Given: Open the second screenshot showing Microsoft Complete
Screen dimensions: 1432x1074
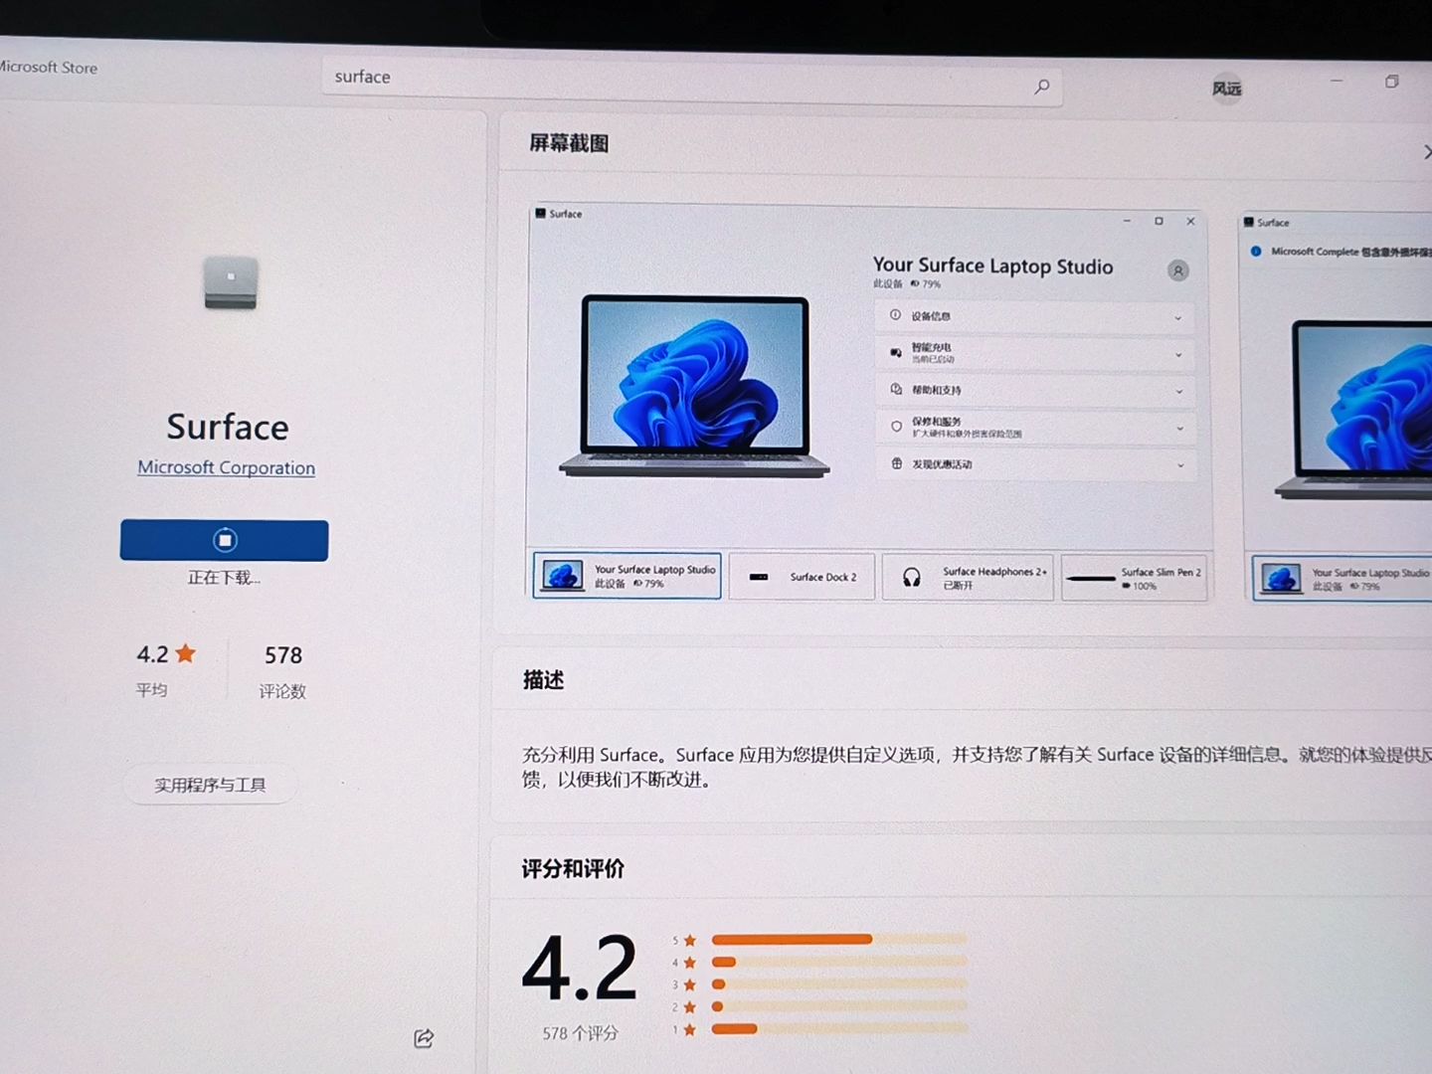Looking at the screenshot, I should pyautogui.click(x=1337, y=408).
